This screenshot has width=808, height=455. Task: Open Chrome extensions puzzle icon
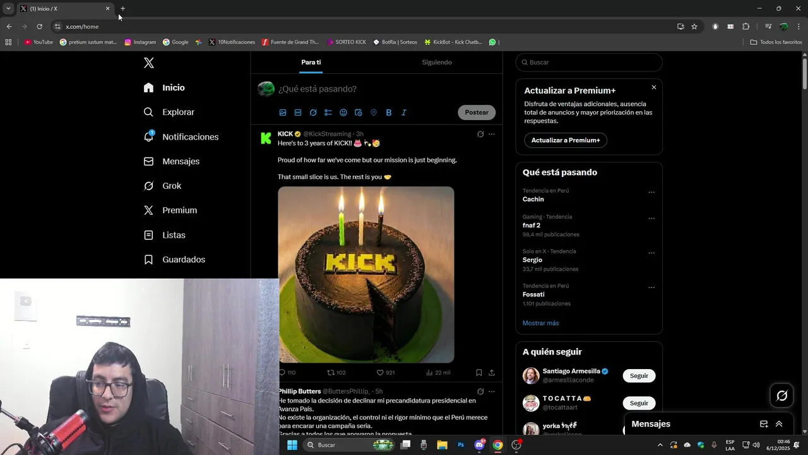tap(746, 27)
